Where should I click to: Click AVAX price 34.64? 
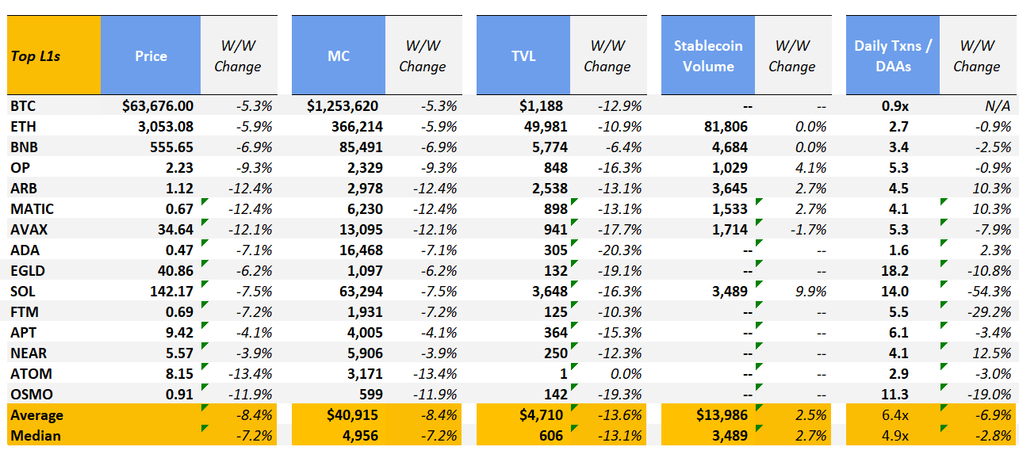175,229
